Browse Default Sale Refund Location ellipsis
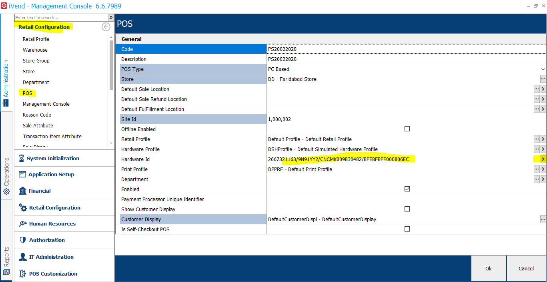This screenshot has width=547, height=282. pyautogui.click(x=537, y=99)
